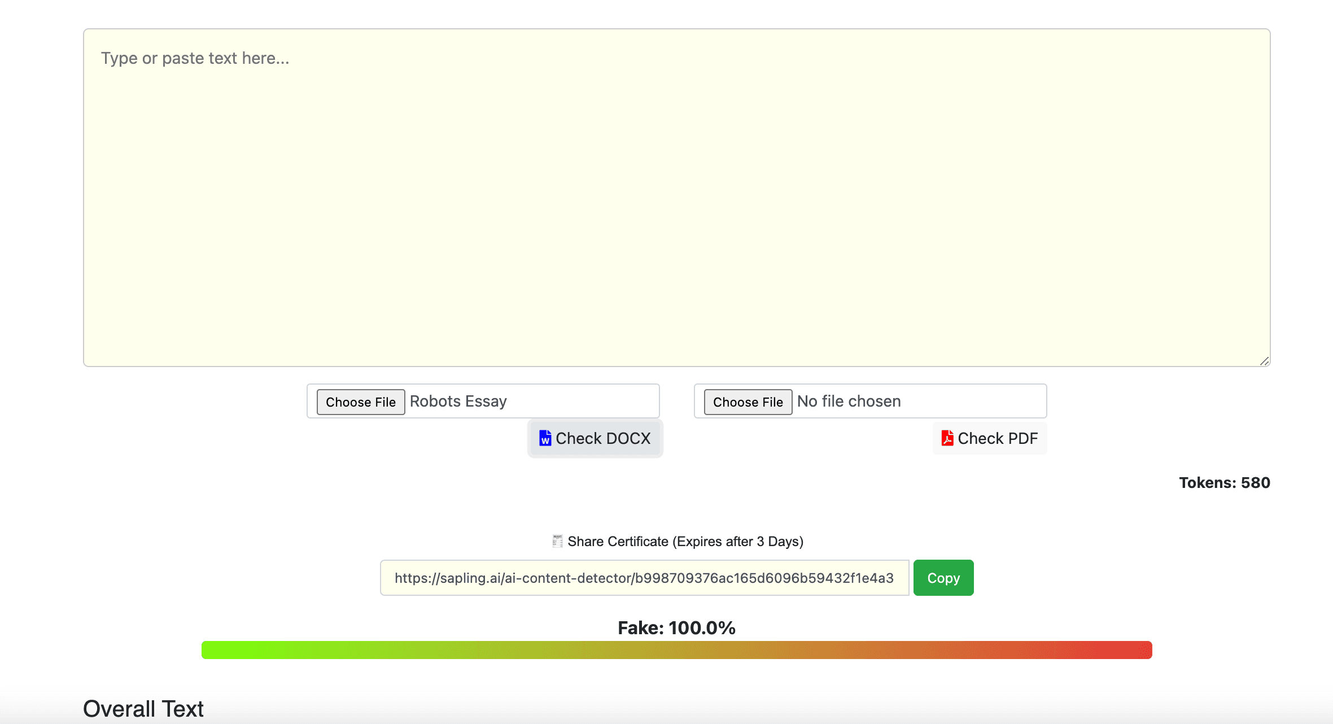Click Choose File for the DOCX upload
The image size is (1333, 724).
[360, 402]
